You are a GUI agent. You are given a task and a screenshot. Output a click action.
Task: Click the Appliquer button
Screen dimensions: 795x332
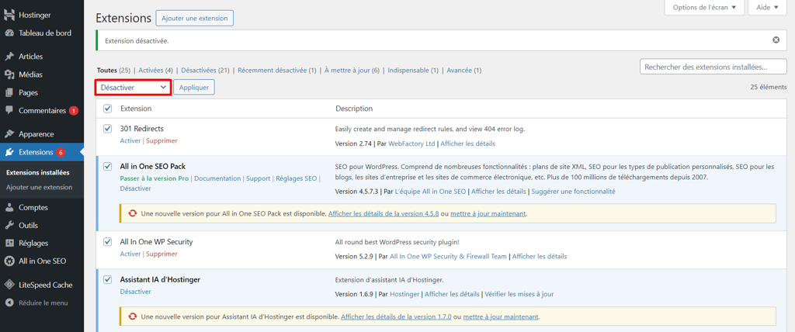point(194,87)
